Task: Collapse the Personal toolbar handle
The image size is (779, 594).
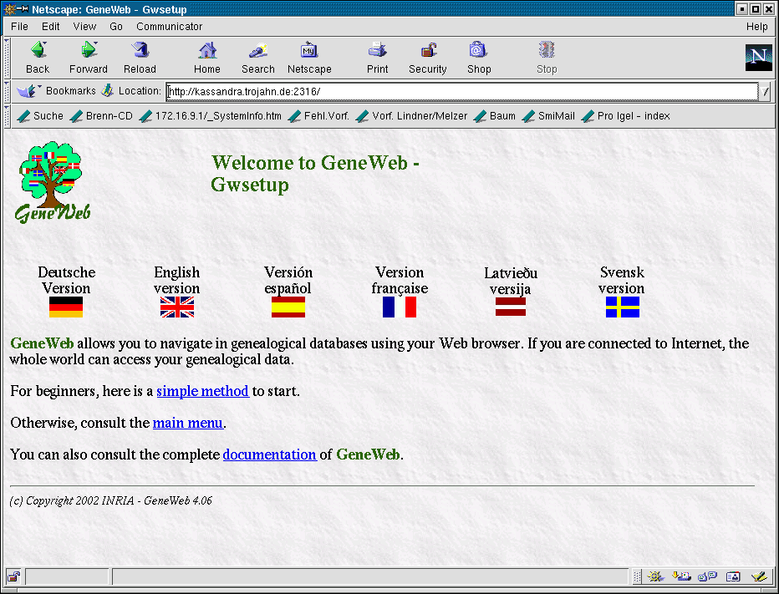Action: [x=7, y=116]
